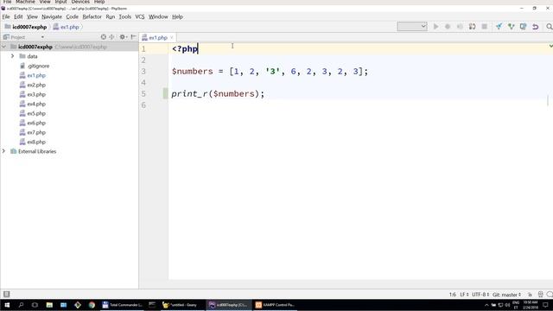Click the Debug icon in the toolbar
Image resolution: width=553 pixels, height=311 pixels.
(448, 27)
